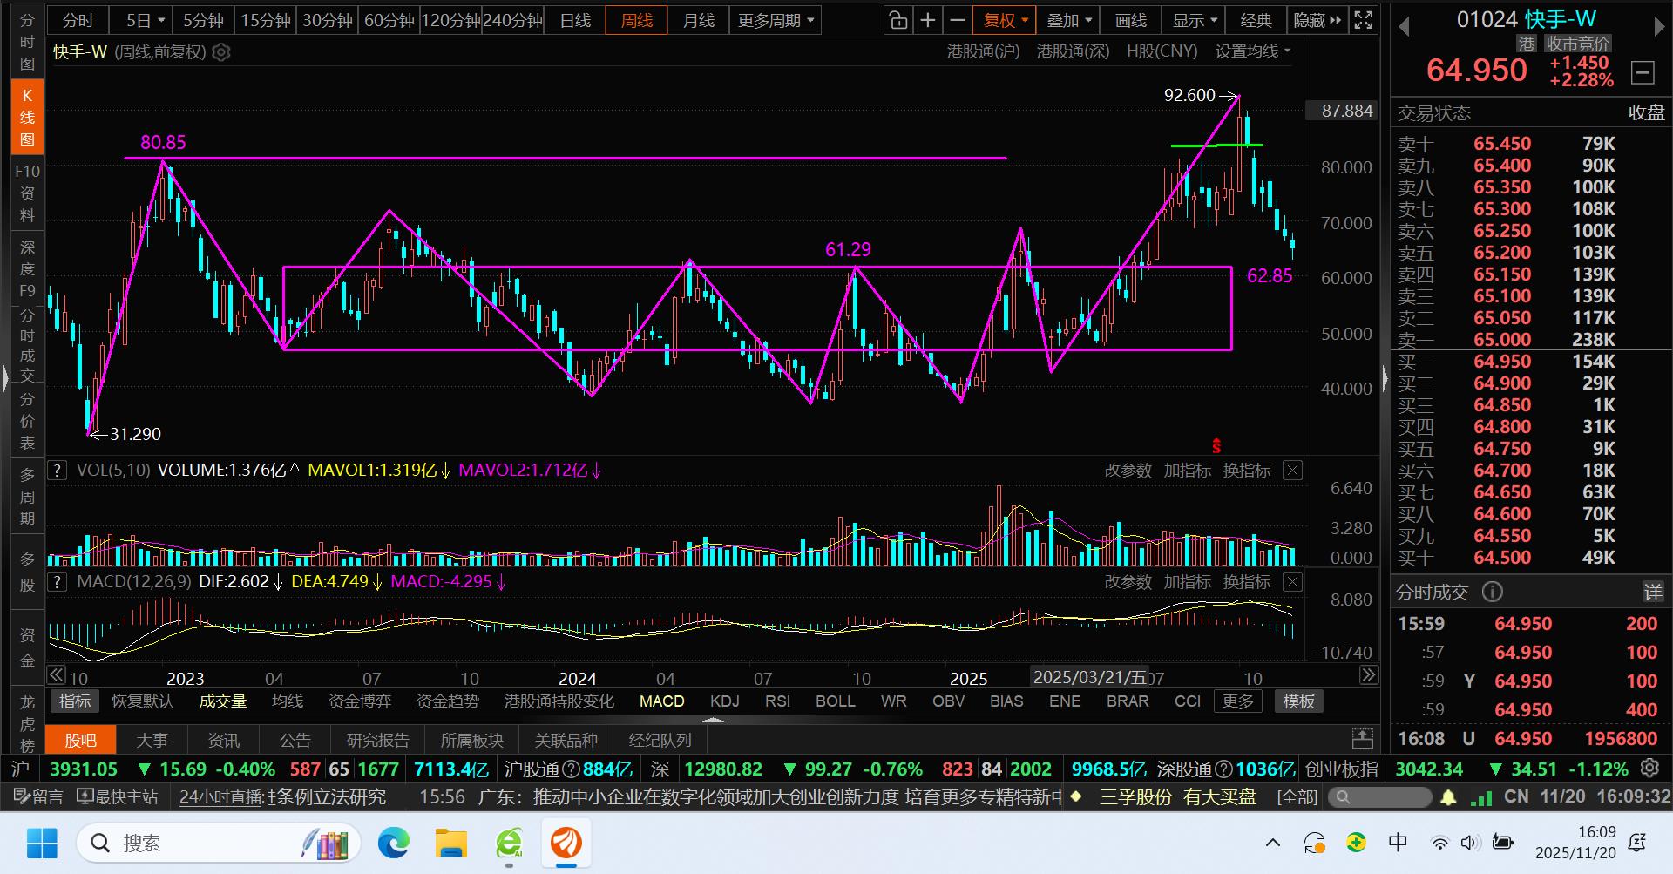This screenshot has width=1673, height=874.
Task: Open chart settings gear beside 快手-W title
Action: click(221, 52)
